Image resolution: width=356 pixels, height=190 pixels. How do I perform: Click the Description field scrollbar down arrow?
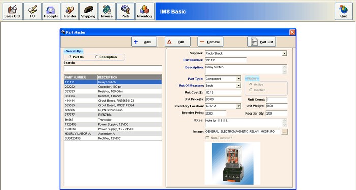click(285, 72)
